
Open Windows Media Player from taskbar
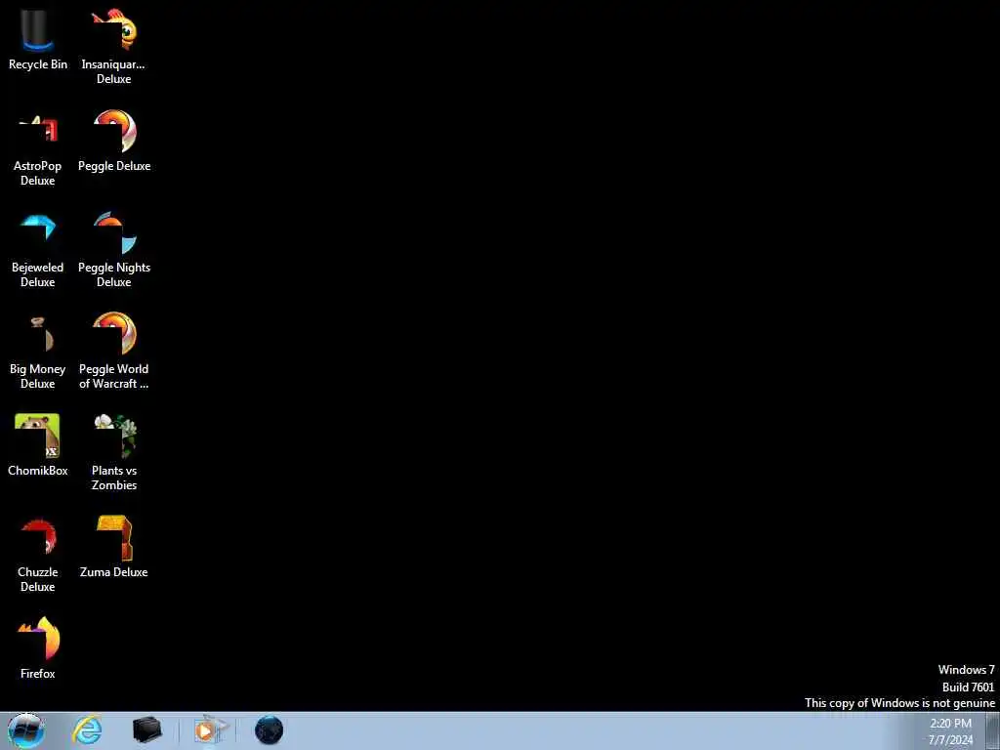tap(210, 730)
